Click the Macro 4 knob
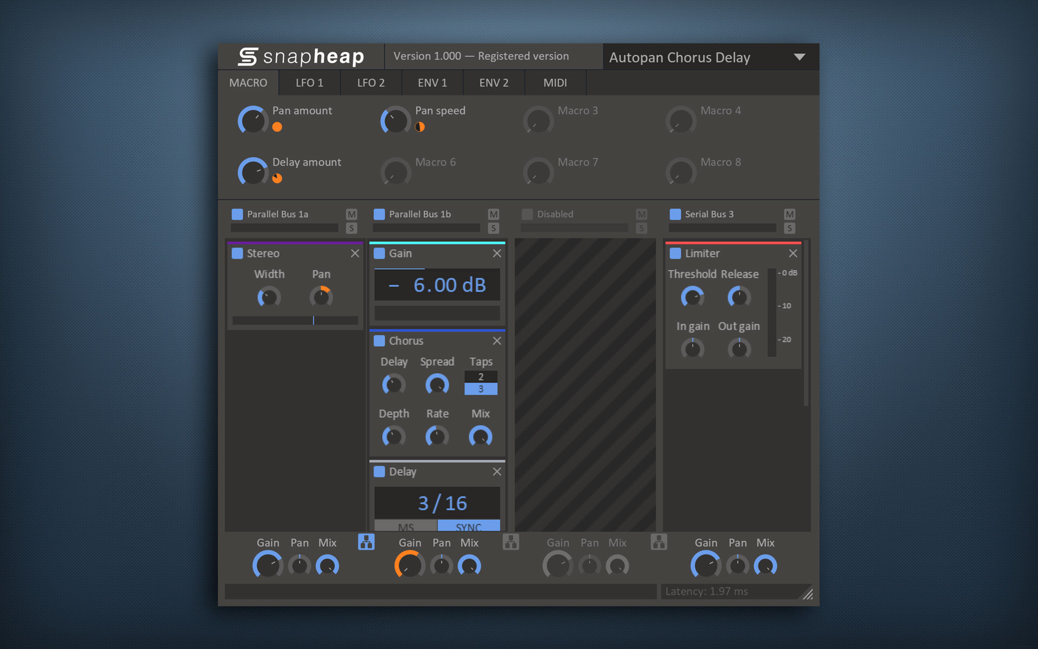 pos(681,120)
